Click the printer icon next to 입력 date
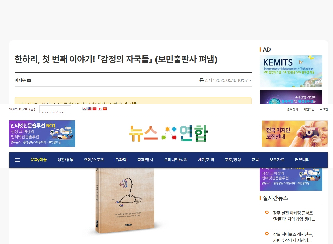333x244 pixels. pyautogui.click(x=201, y=80)
